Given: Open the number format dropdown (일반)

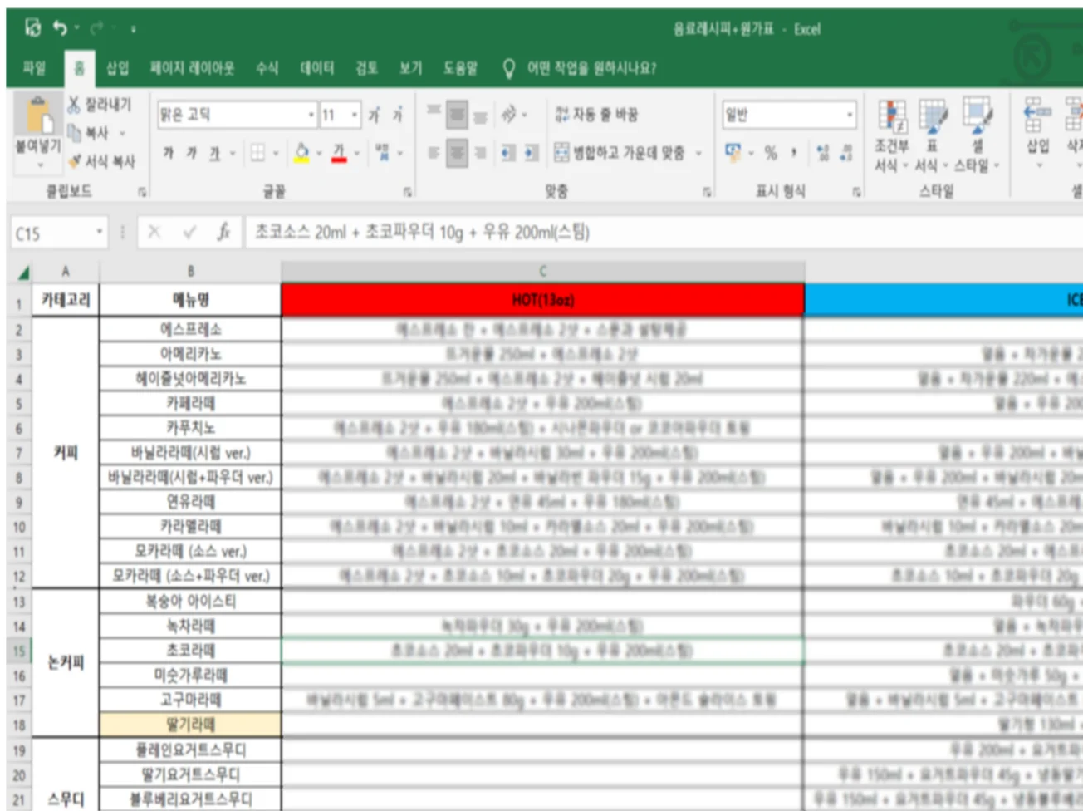Looking at the screenshot, I should (x=850, y=115).
